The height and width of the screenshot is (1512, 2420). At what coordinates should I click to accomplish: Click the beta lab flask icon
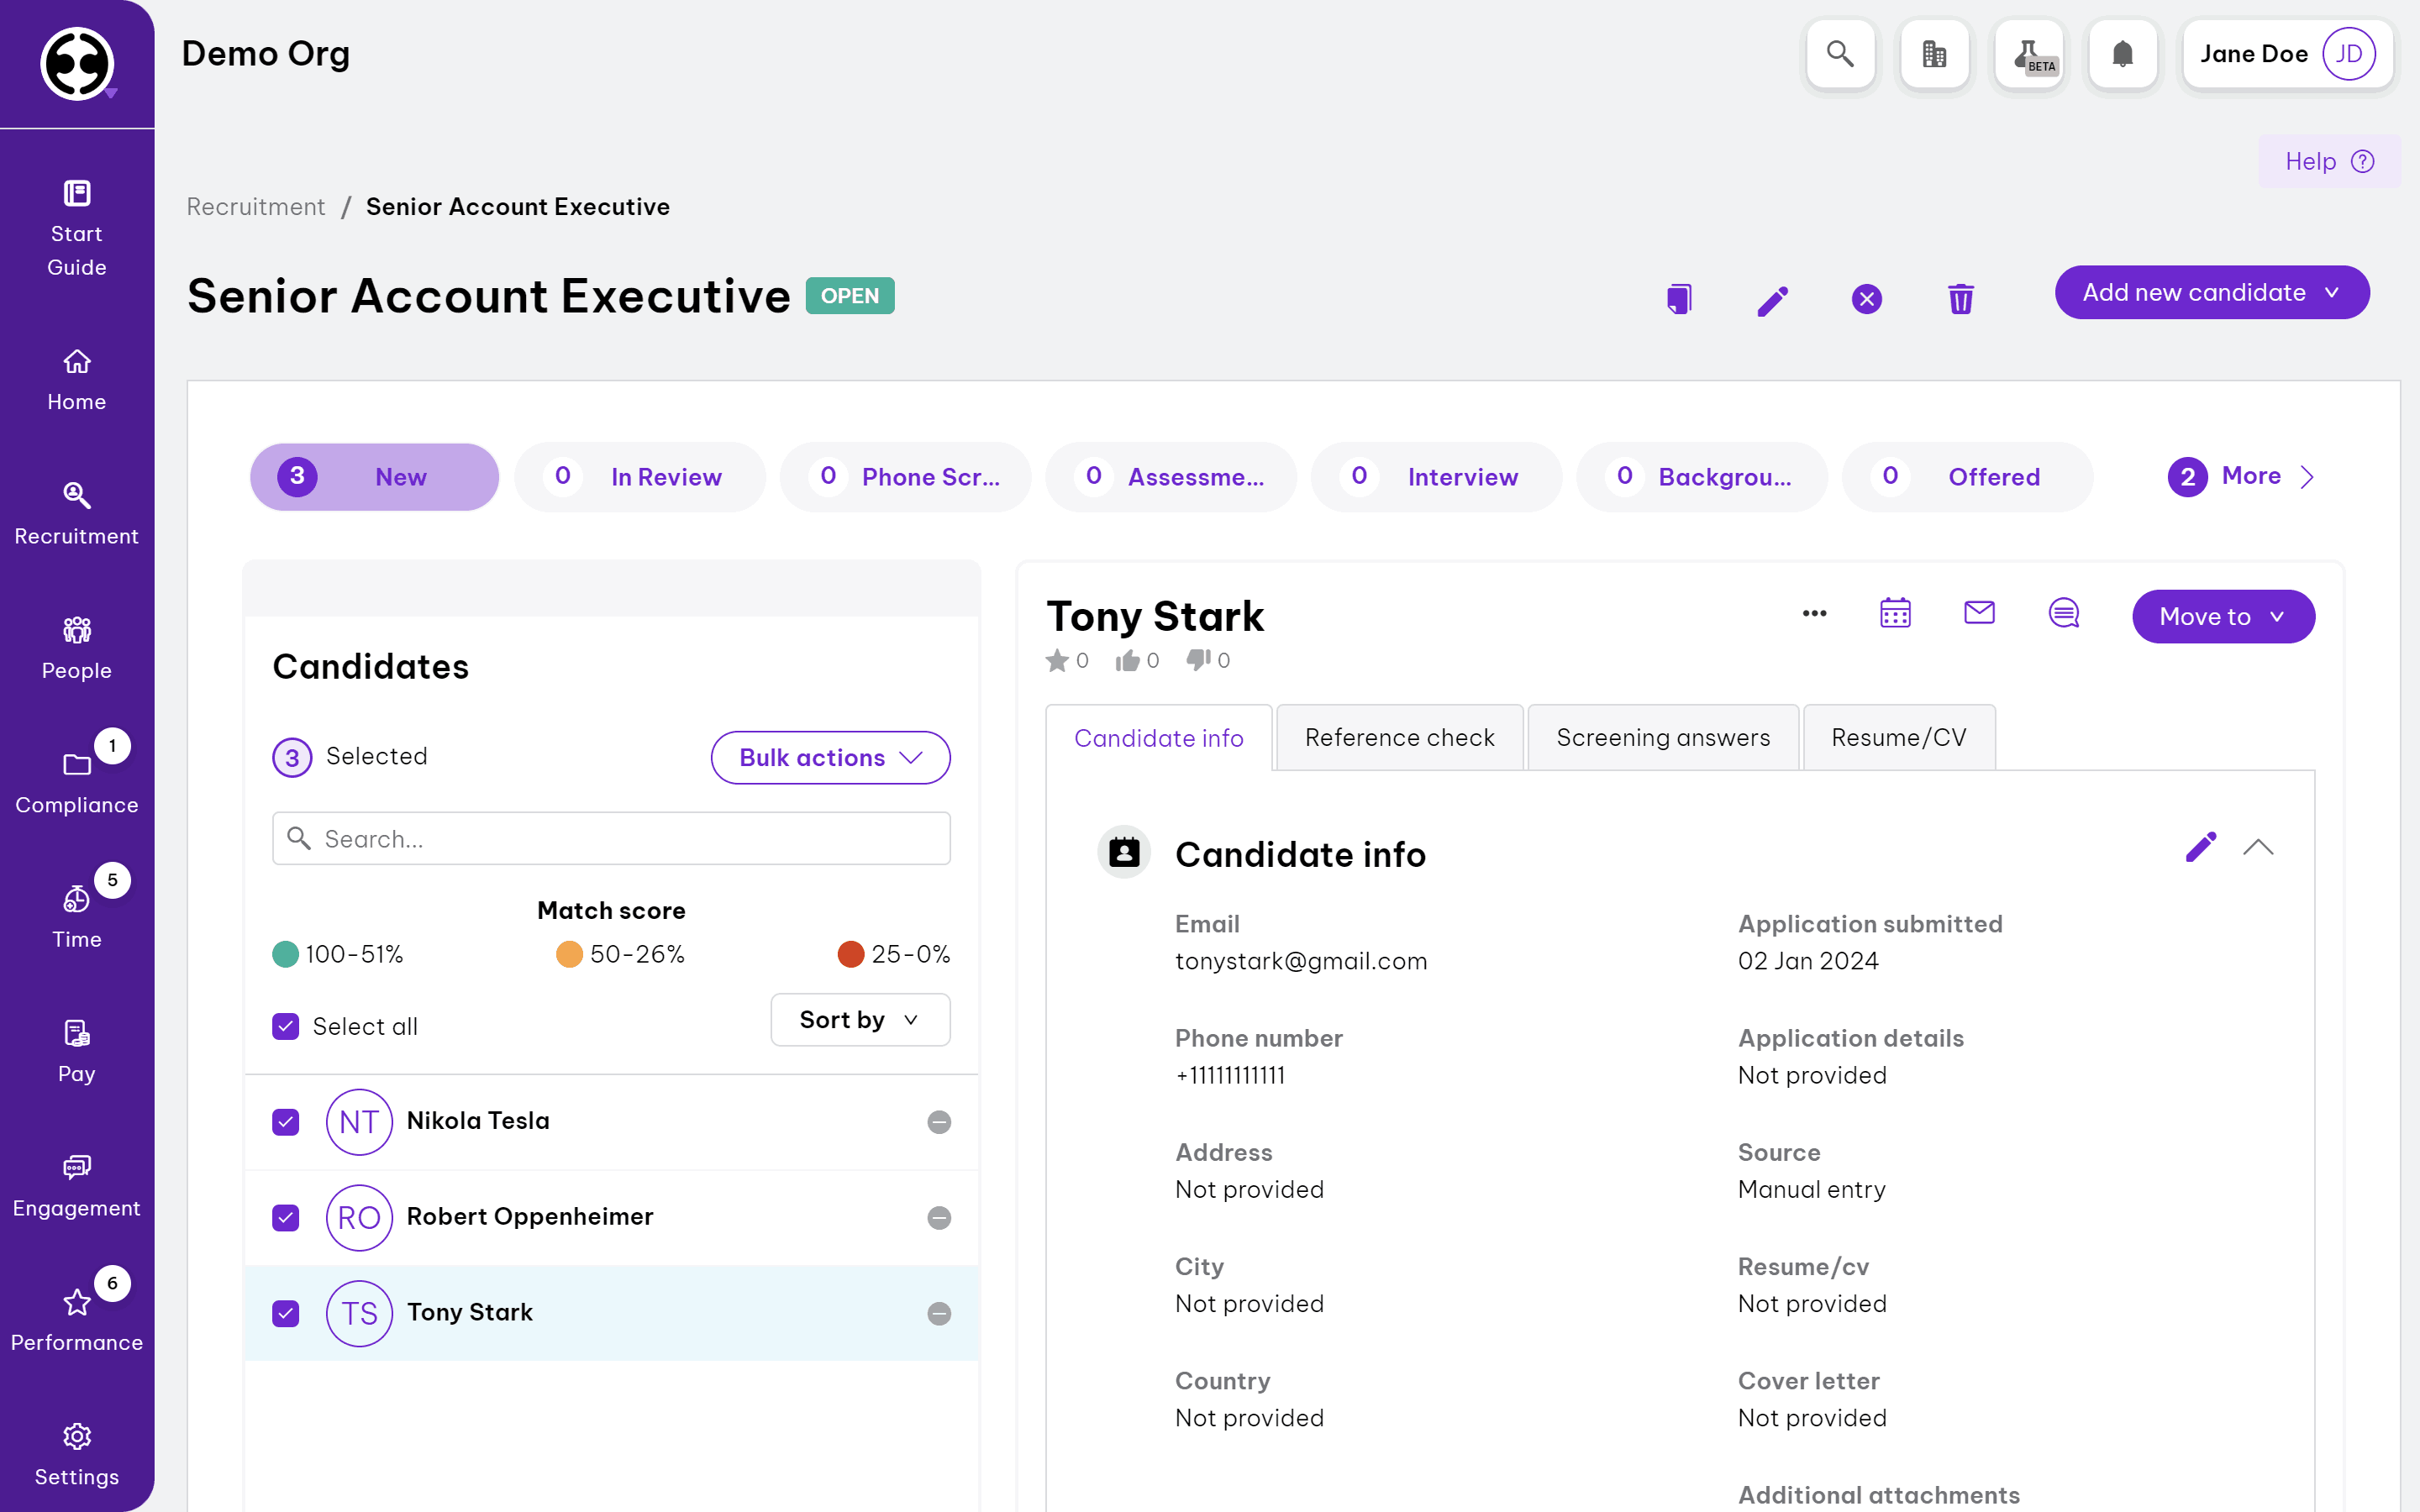click(x=2029, y=54)
